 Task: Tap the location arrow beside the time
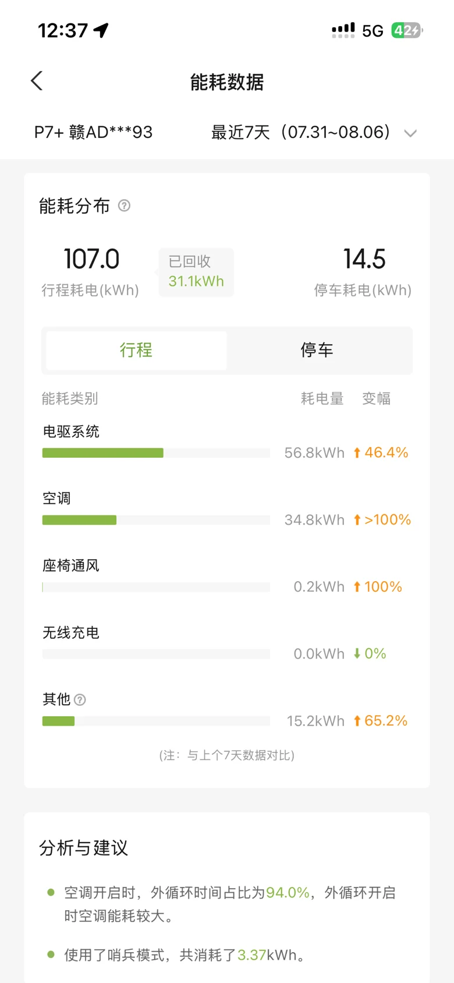pos(101,30)
